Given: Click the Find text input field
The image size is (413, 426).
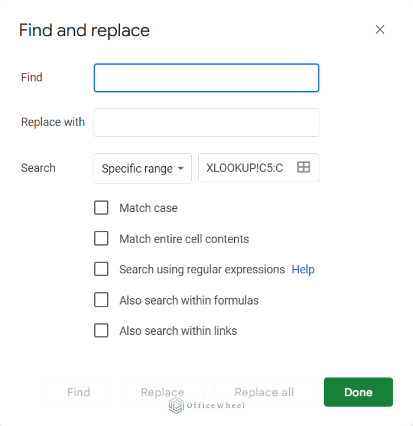Looking at the screenshot, I should coord(206,78).
